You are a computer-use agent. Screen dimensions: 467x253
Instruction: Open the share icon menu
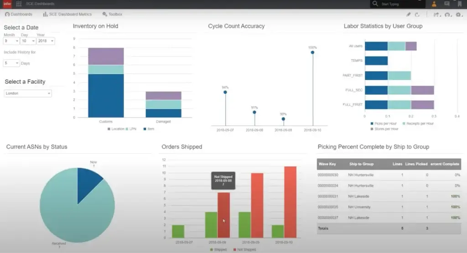pos(436,15)
